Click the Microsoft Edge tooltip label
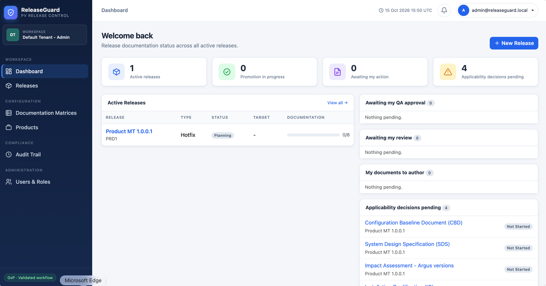The height and width of the screenshot is (286, 546). click(x=83, y=281)
